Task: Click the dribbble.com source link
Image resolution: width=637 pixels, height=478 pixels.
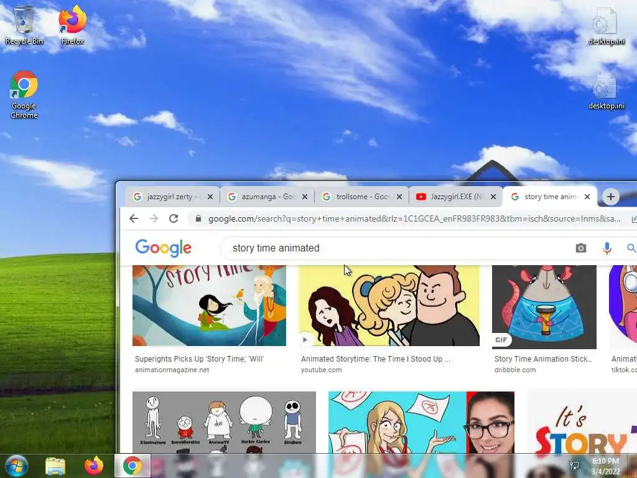Action: (514, 370)
